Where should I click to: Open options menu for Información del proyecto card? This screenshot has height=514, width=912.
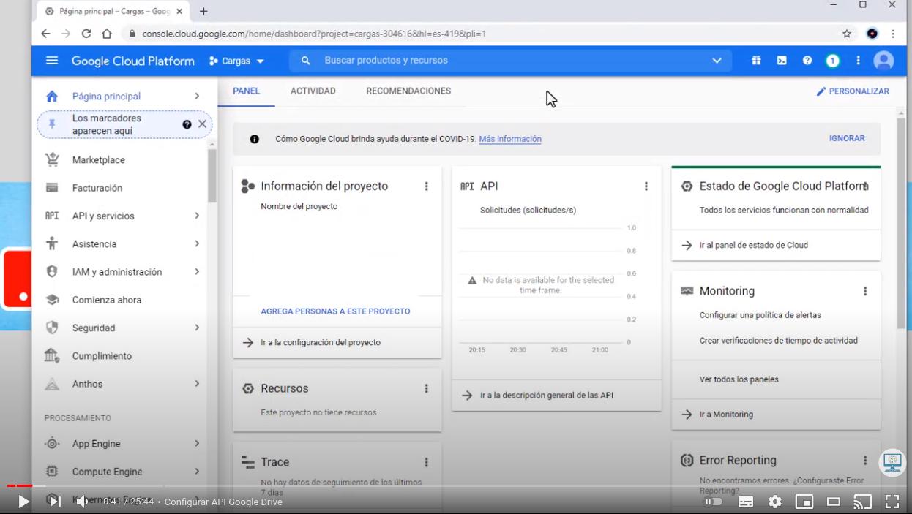(x=426, y=186)
